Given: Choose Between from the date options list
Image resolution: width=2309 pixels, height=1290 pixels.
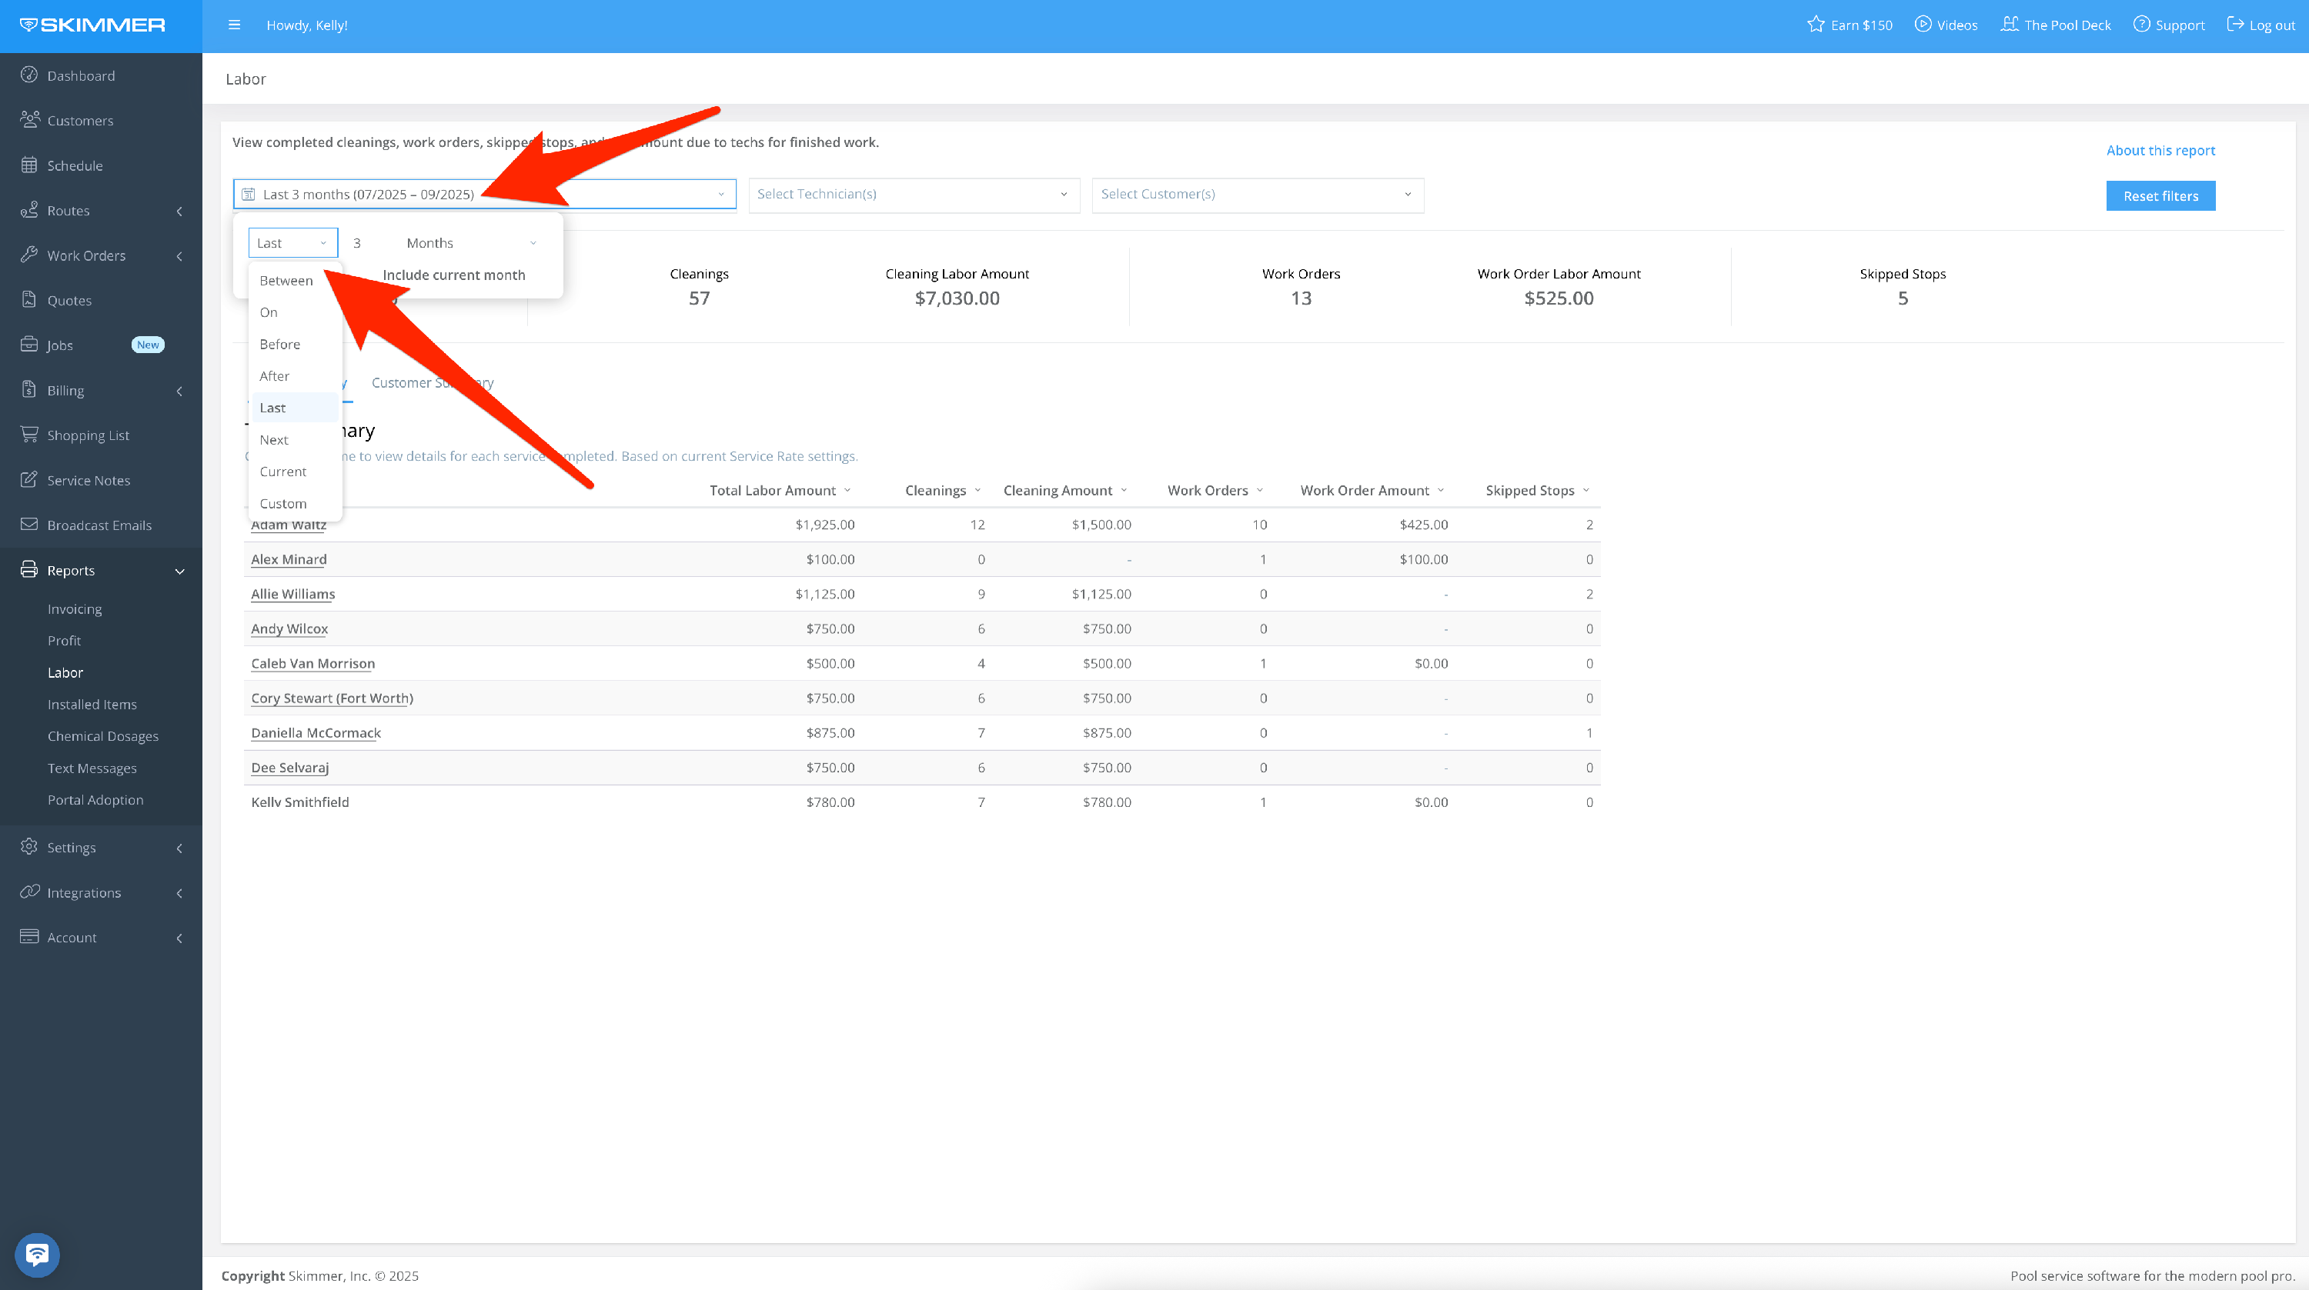Looking at the screenshot, I should click(x=286, y=281).
